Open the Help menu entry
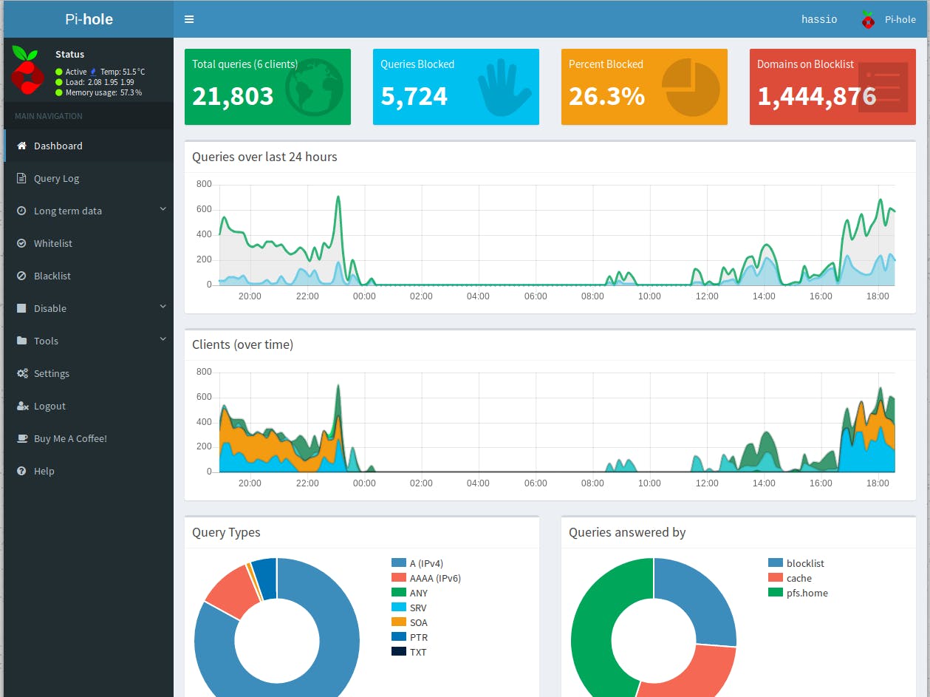The image size is (930, 697). 89,471
